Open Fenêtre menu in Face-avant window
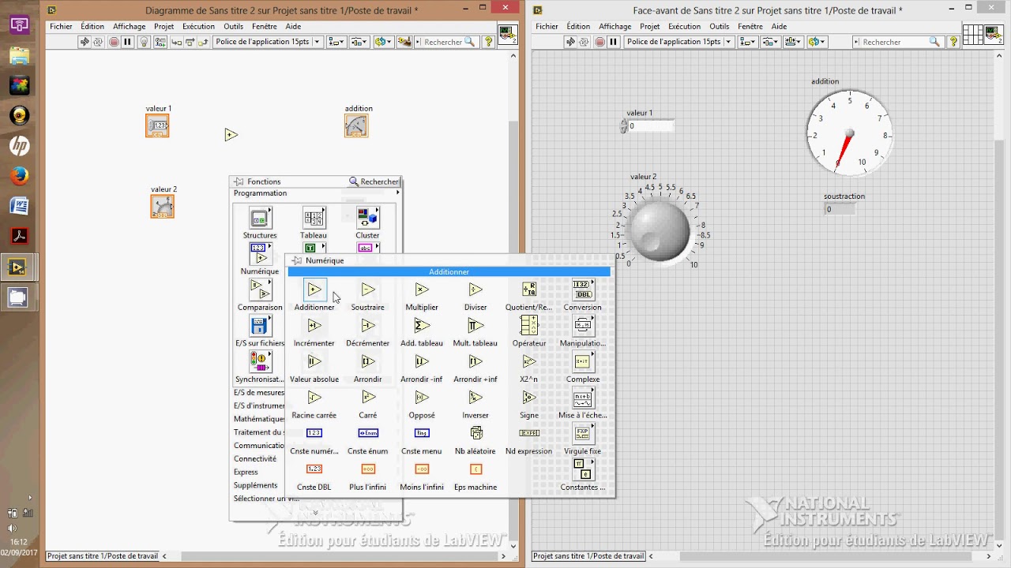 coord(750,26)
